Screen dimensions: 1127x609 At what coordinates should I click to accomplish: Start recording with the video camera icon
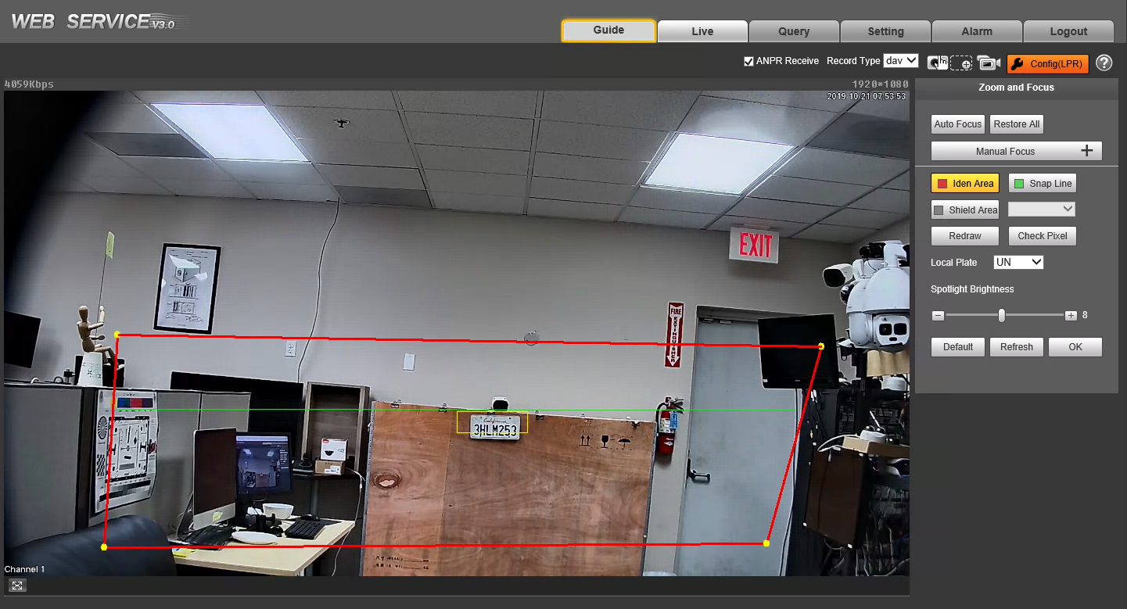pos(989,63)
